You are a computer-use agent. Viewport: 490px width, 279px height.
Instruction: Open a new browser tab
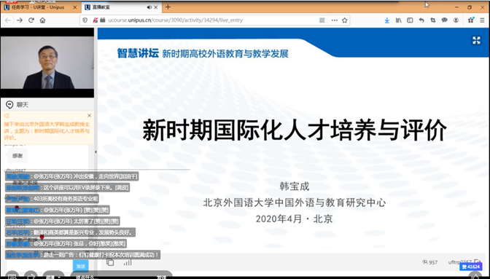click(x=168, y=7)
